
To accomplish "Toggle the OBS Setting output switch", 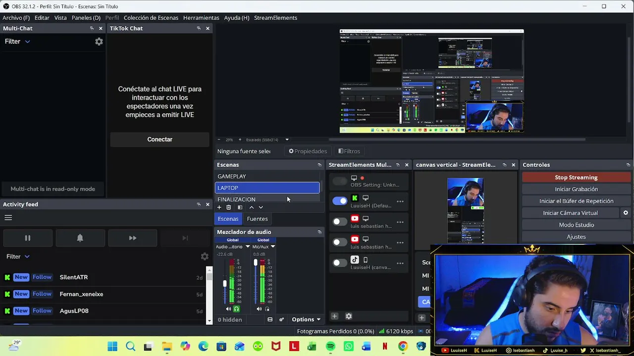I will (340, 181).
